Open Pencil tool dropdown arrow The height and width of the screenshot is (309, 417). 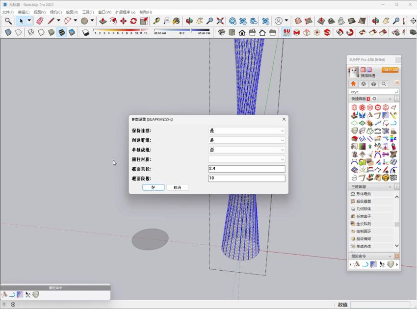(58, 21)
